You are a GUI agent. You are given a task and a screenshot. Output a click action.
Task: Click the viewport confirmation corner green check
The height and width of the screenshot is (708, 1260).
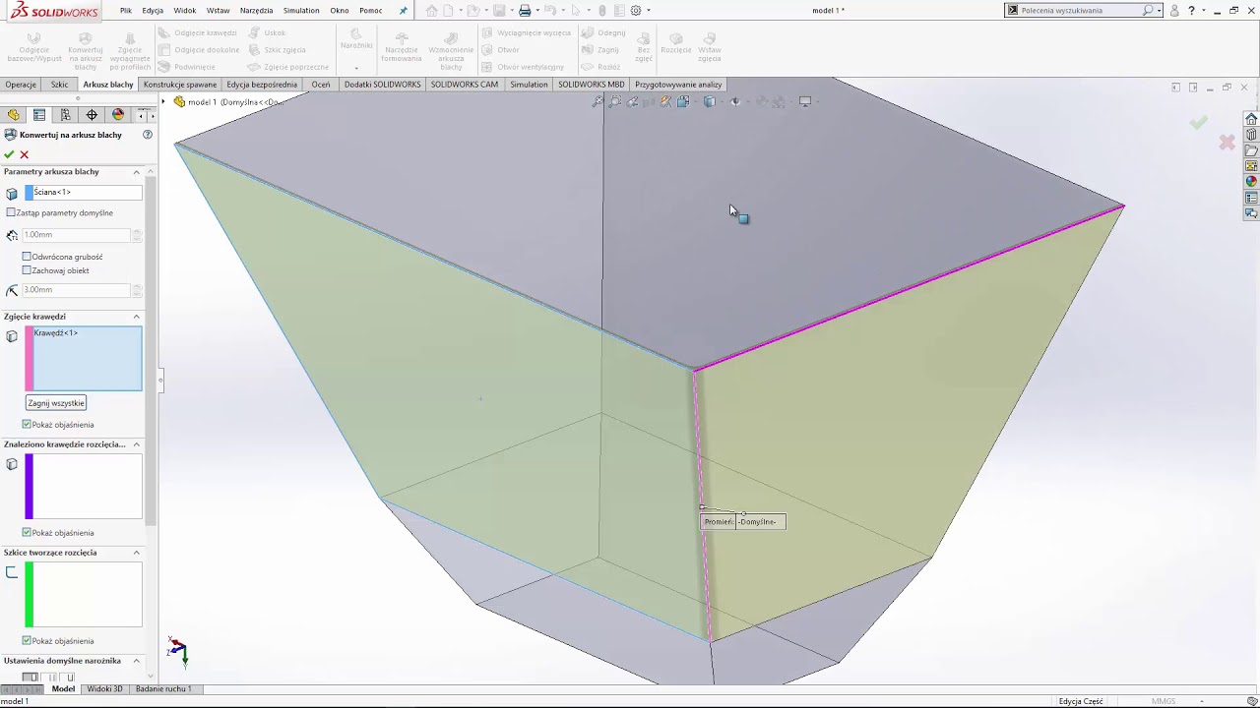(x=1198, y=123)
